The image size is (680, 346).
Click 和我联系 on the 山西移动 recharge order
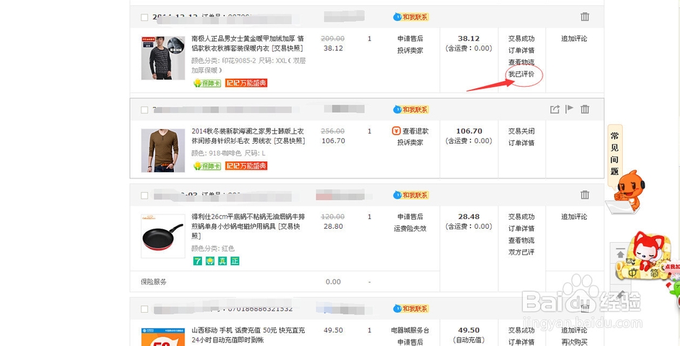pos(411,309)
